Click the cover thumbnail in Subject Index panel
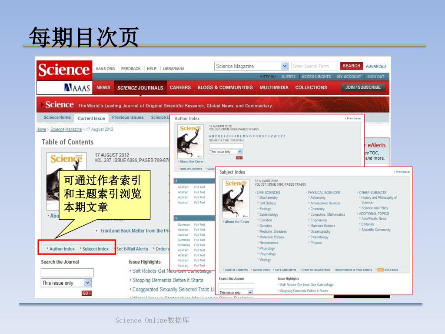This screenshot has width=445, height=334. (236, 198)
